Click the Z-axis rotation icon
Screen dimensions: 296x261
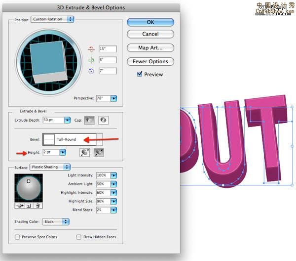[x=91, y=71]
